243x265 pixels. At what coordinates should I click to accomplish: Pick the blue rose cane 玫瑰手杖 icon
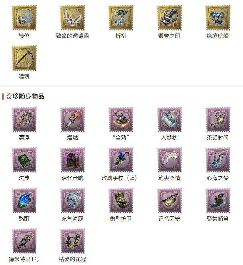pos(121,160)
